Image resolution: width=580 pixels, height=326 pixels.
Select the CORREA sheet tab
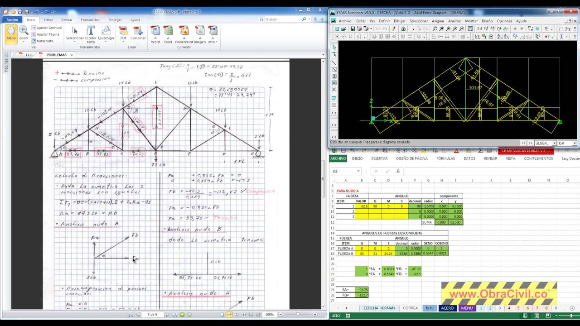(410, 308)
